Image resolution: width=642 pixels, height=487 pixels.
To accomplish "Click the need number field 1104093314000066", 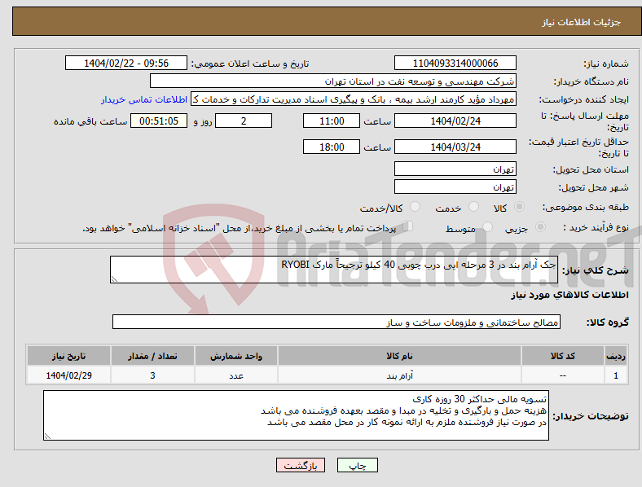I will pos(455,63).
